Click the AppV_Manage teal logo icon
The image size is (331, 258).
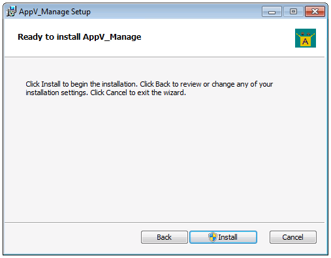pos(306,38)
